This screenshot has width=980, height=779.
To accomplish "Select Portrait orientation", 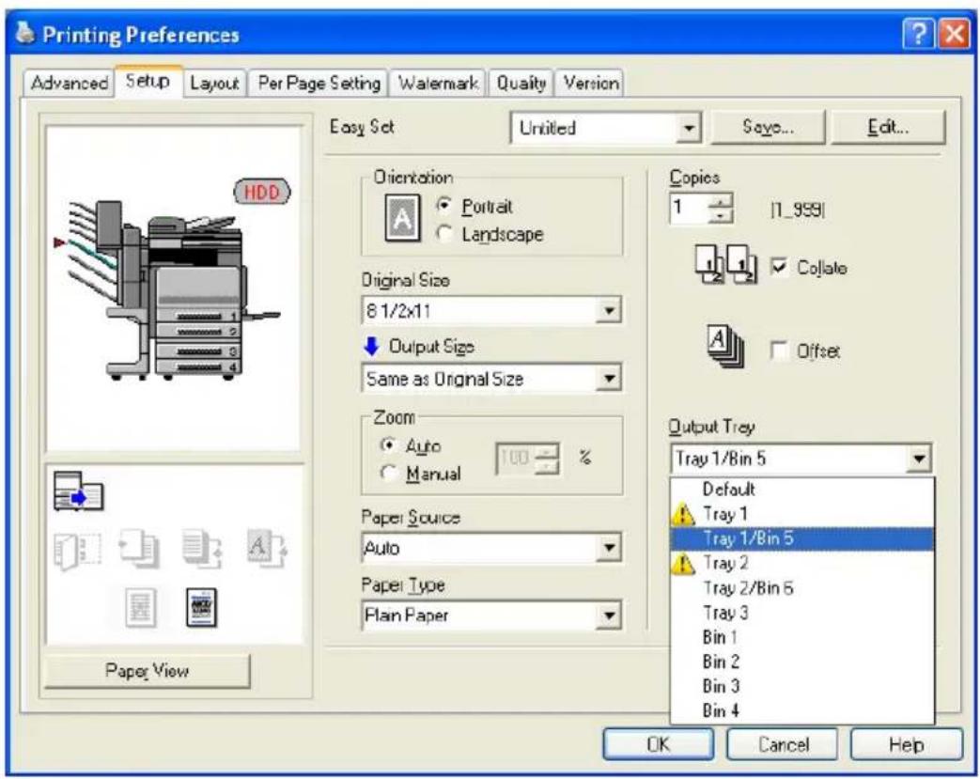I will coord(443,205).
